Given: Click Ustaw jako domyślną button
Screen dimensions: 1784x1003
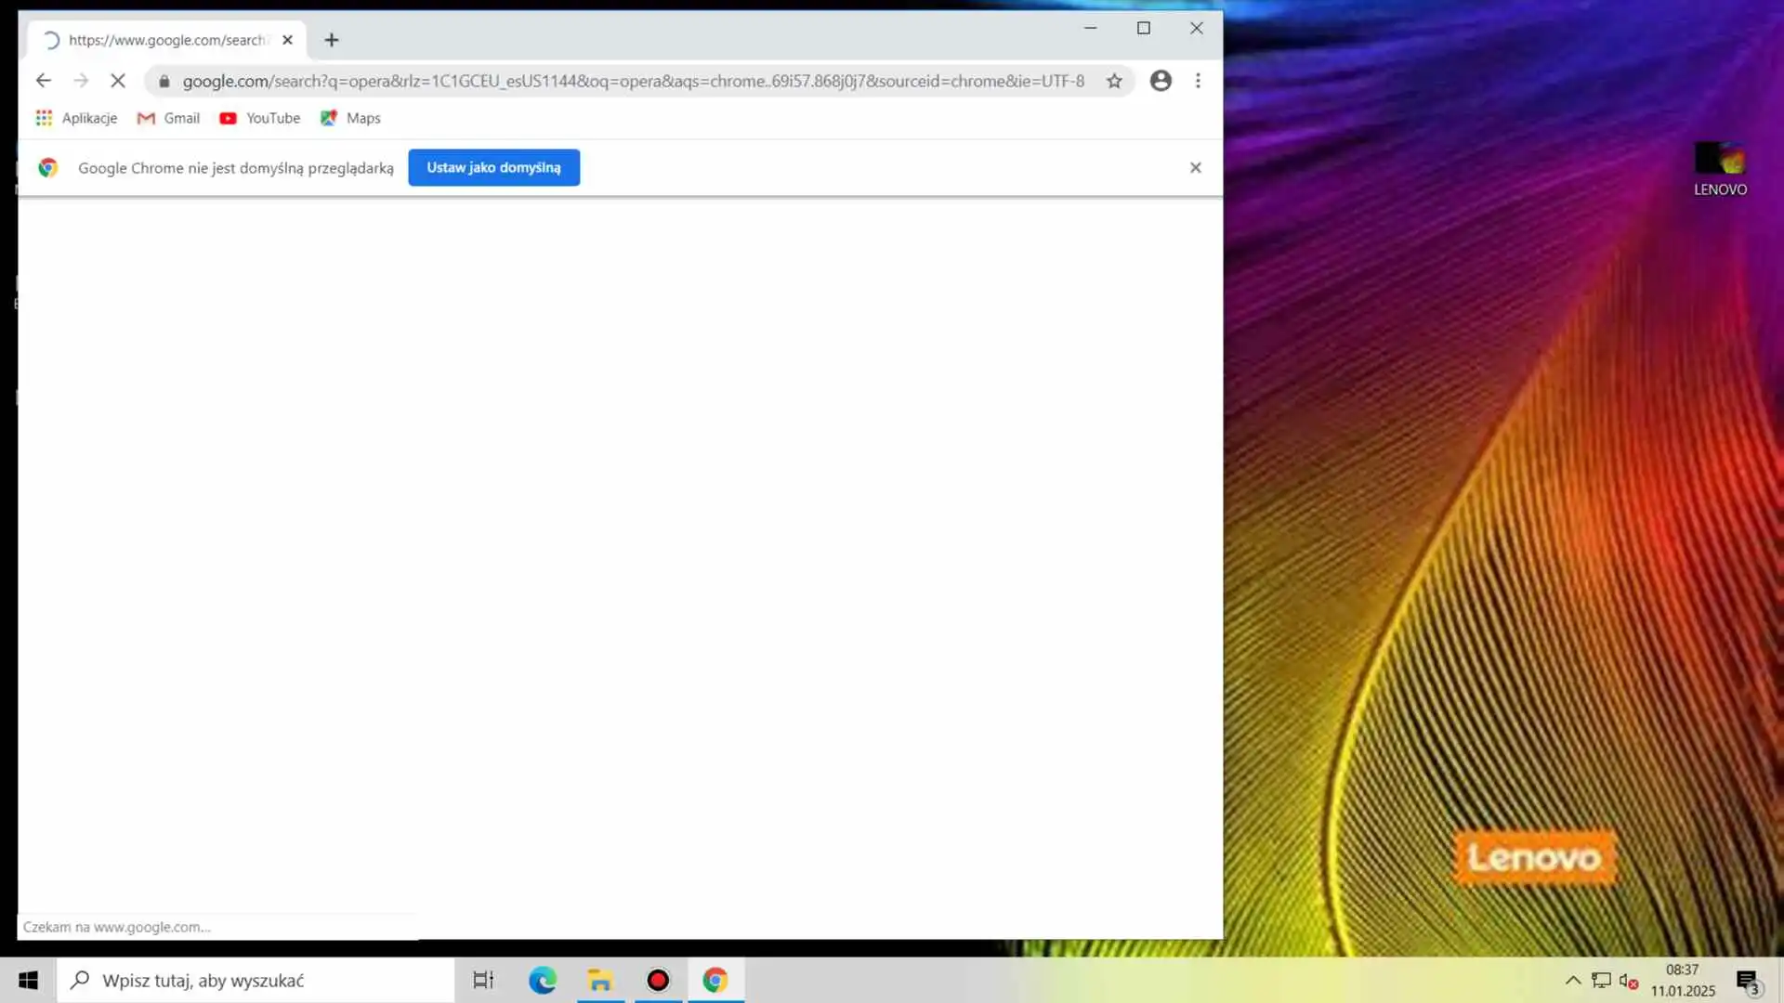Looking at the screenshot, I should click(x=493, y=167).
